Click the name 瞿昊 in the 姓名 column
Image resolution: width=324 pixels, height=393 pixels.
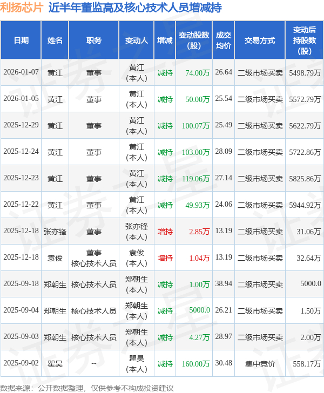(x=55, y=364)
